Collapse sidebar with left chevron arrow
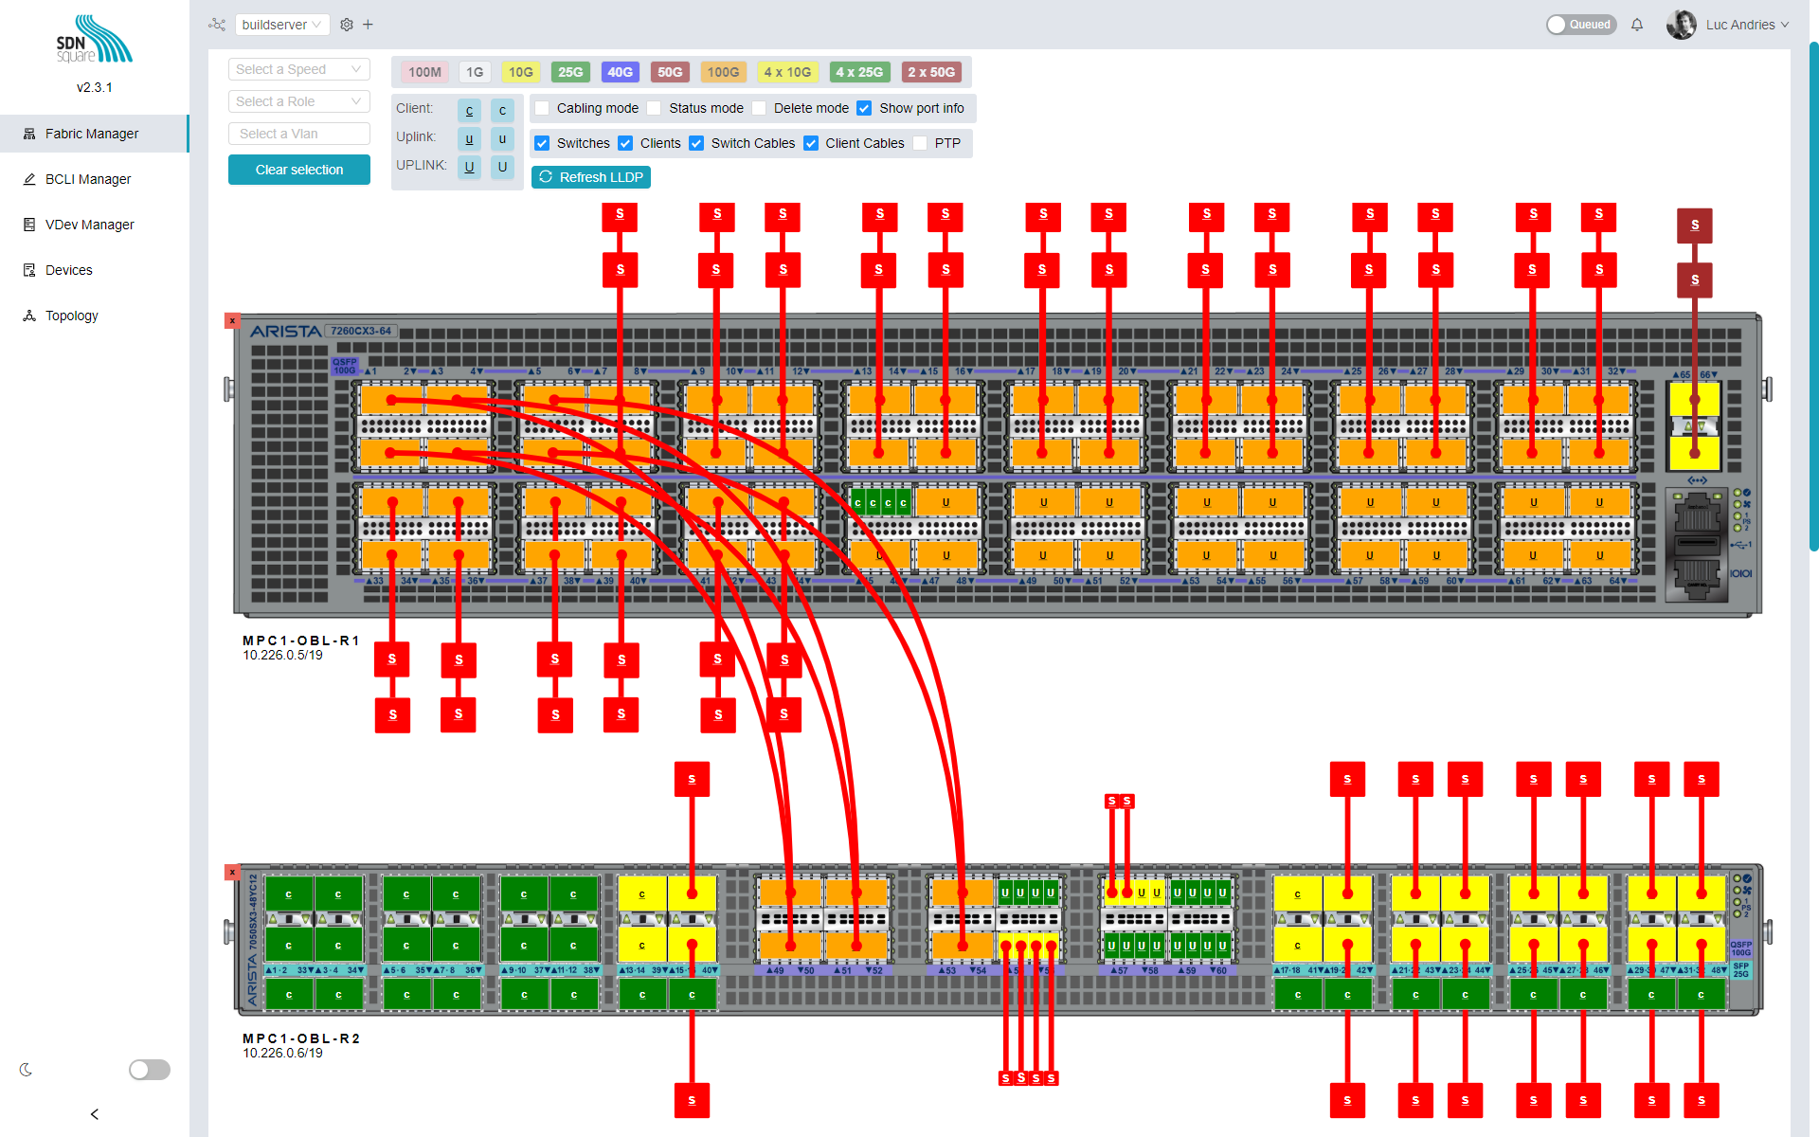This screenshot has width=1819, height=1137. tap(94, 1114)
